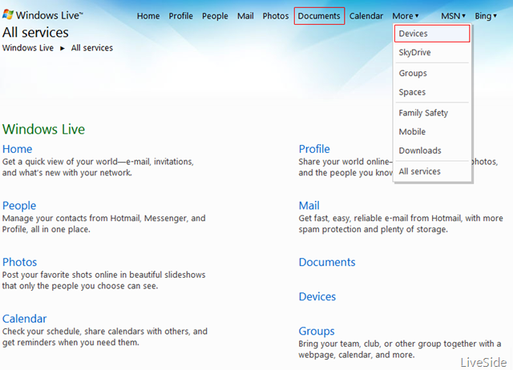
Task: Open the Profile service heading link
Action: tap(314, 149)
